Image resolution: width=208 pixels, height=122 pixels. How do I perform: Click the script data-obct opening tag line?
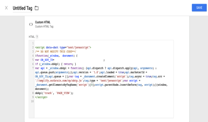pos(63,47)
